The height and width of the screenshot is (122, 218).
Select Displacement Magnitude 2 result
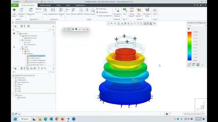tap(37, 62)
